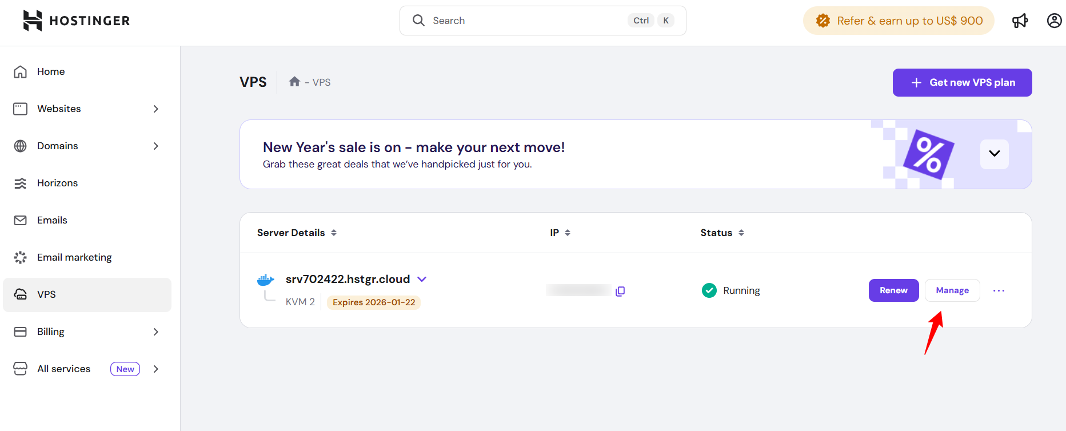Click the All services store icon

21,369
